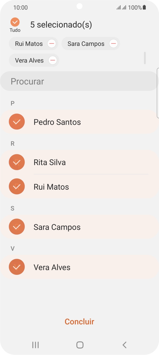
Task: Toggle the Tudo select-all checkbox
Action: pyautogui.click(x=15, y=22)
